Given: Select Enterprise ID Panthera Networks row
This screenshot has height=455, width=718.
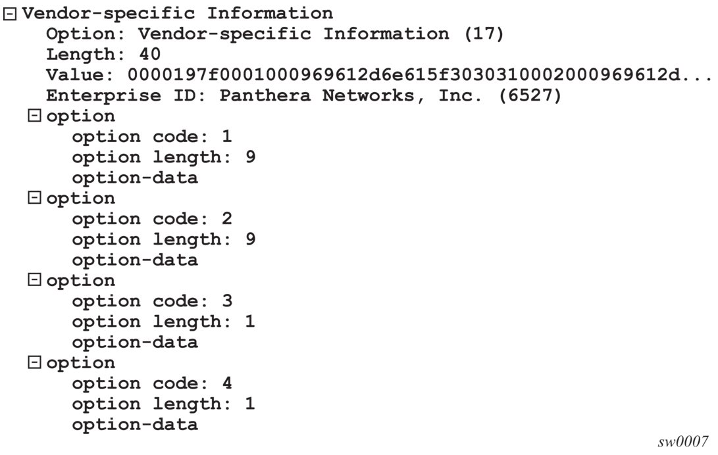Looking at the screenshot, I should (x=303, y=96).
